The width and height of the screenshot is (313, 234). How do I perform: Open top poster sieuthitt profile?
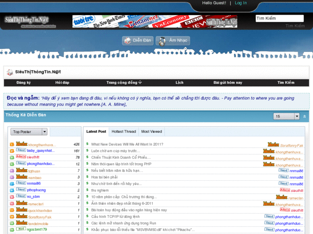[x=33, y=157]
